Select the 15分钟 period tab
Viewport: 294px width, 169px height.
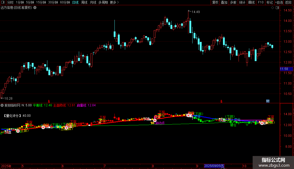pyautogui.click(x=41, y=2)
